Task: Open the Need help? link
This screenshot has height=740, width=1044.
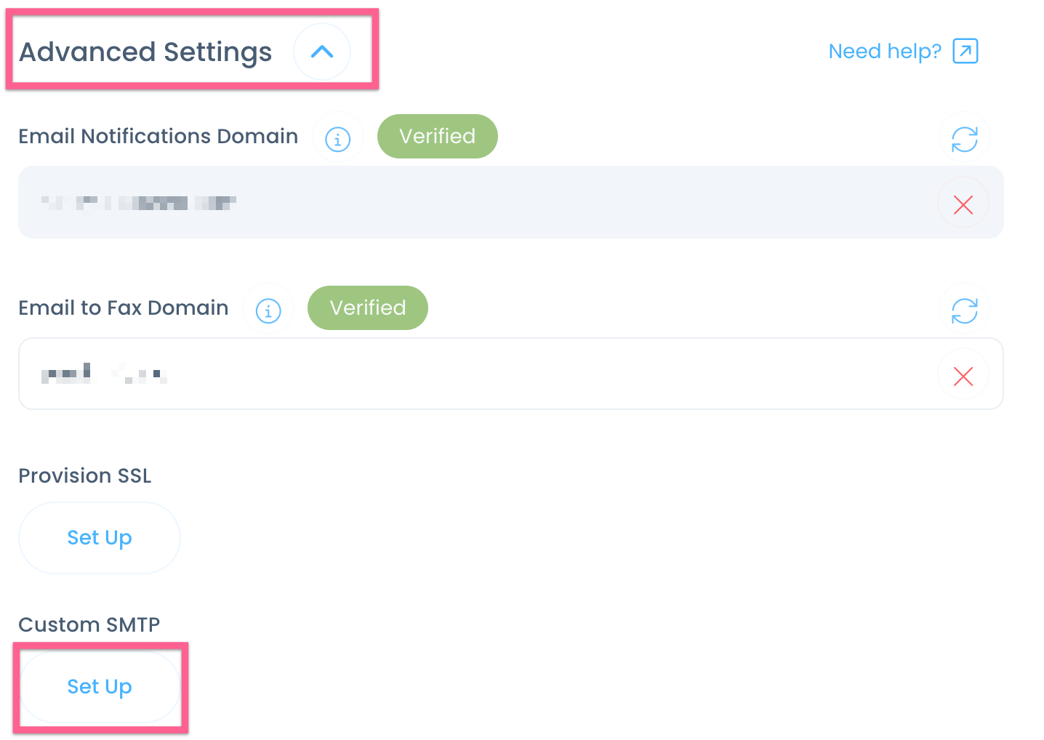Action: pyautogui.click(x=885, y=51)
